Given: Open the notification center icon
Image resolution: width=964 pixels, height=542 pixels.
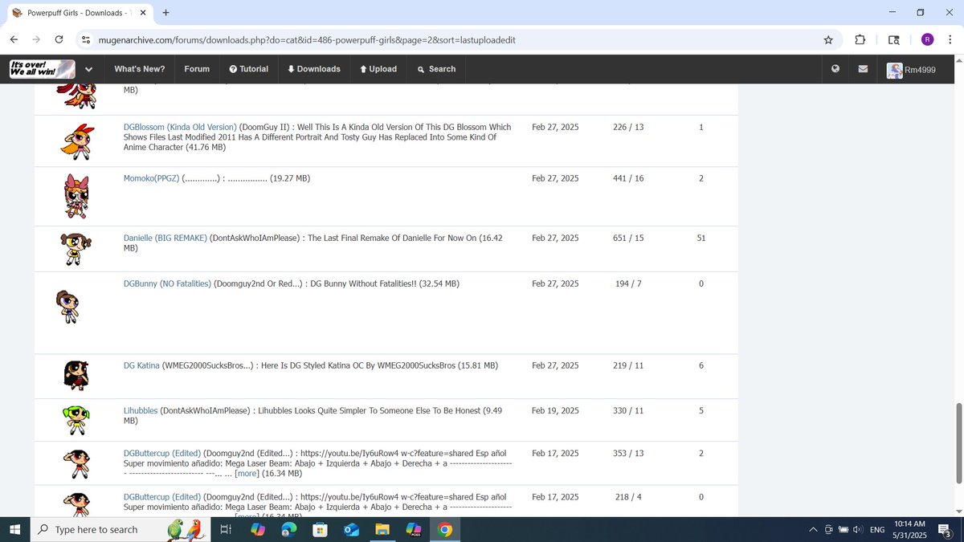Looking at the screenshot, I should click(x=946, y=530).
